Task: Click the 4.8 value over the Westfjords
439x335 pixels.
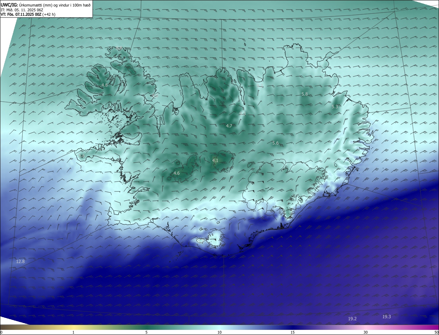Action: pos(105,85)
